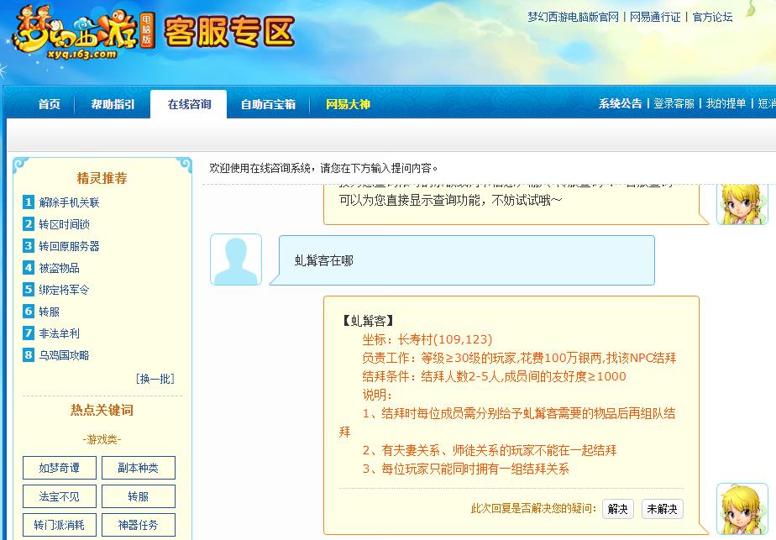Open the 乌鸡国攻略 recommendation

(65, 355)
